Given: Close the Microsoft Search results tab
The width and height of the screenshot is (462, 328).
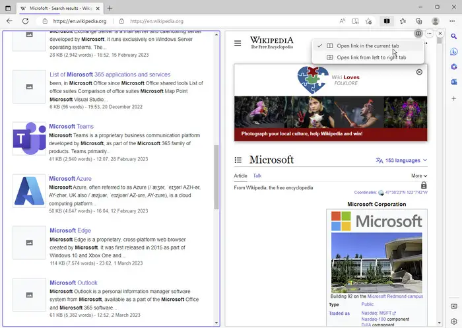Looking at the screenshot, I should pyautogui.click(x=98, y=9).
